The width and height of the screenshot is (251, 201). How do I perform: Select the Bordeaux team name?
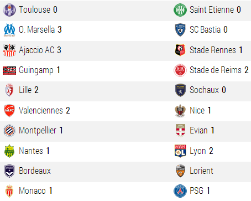(35, 171)
